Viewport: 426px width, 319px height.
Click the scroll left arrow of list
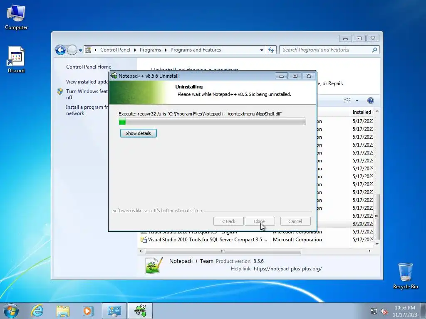click(141, 251)
